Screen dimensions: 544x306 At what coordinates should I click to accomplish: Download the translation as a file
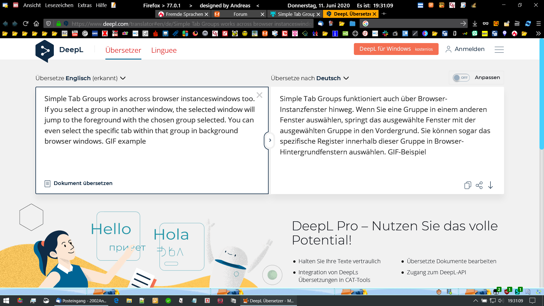[490, 185]
